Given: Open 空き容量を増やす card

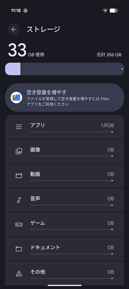Looking at the screenshot, I should (x=64, y=97).
